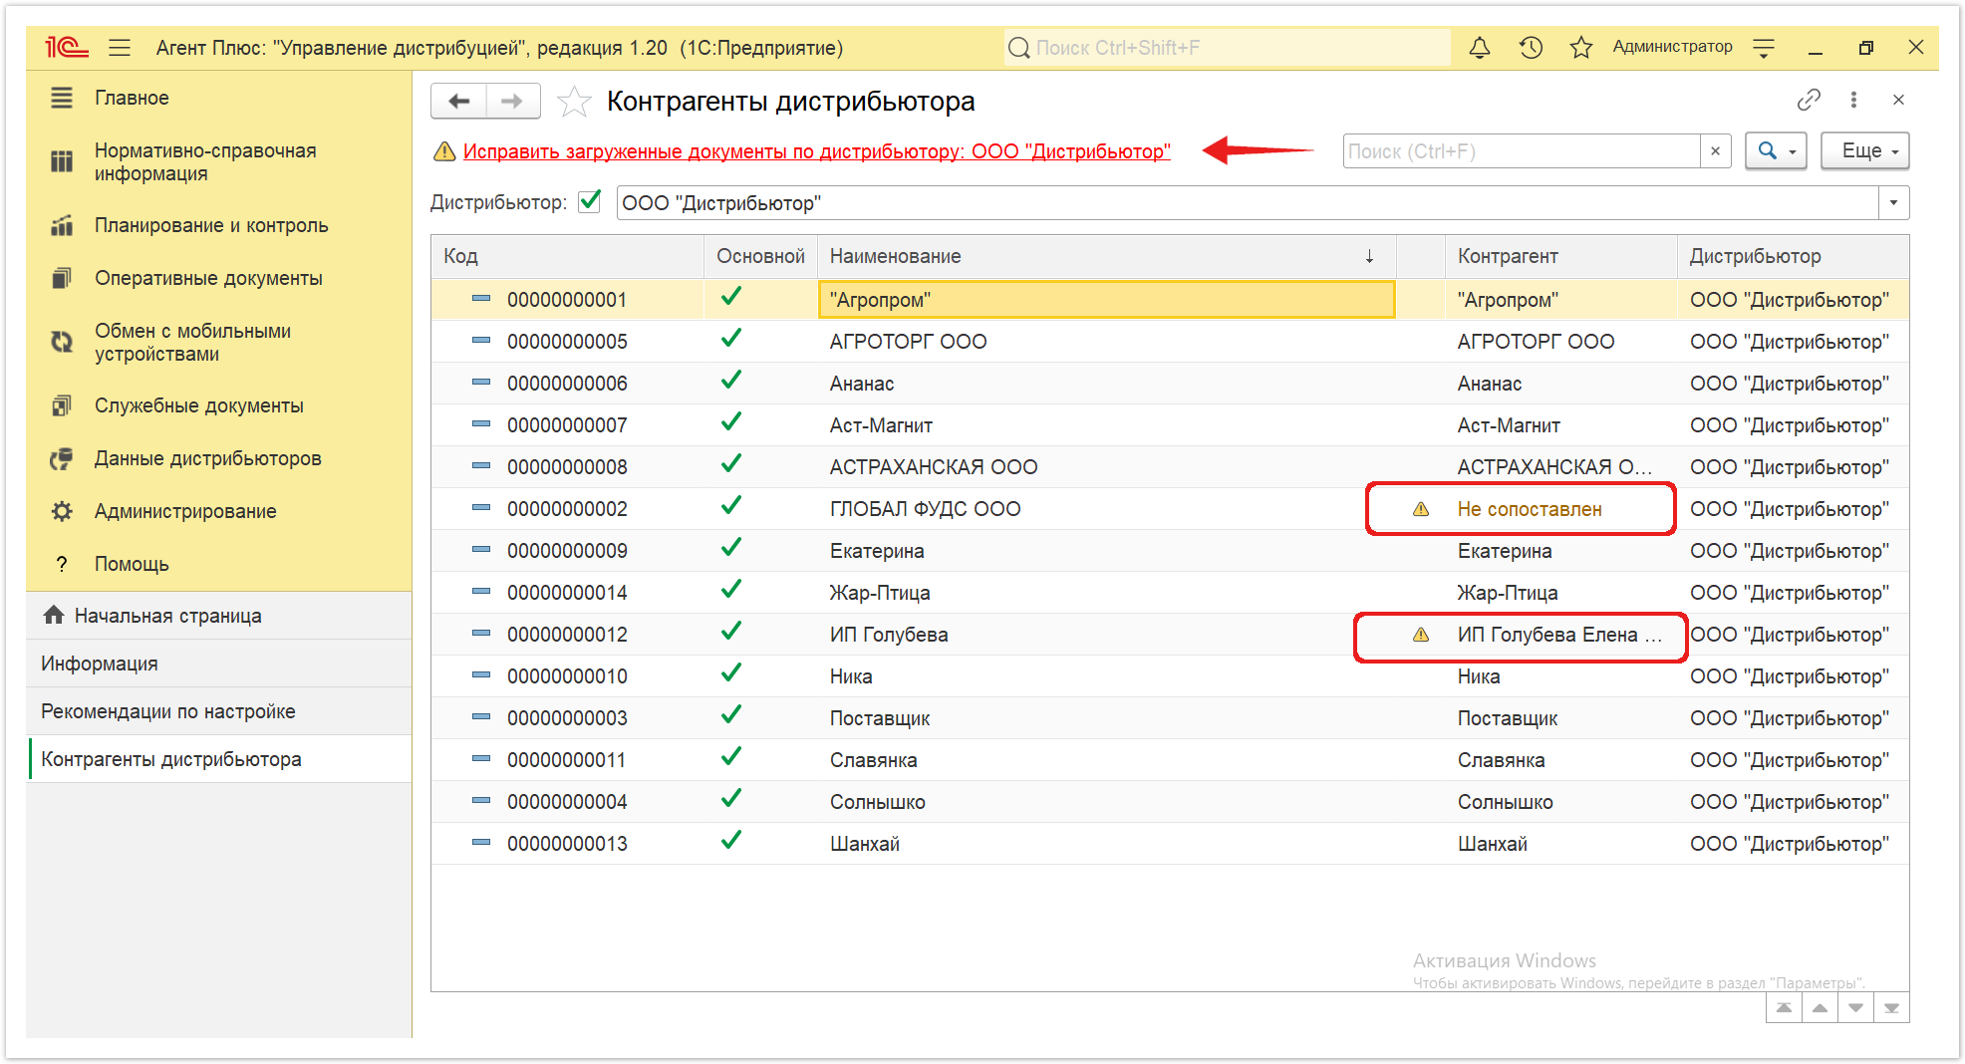The width and height of the screenshot is (1965, 1064).
Task: Expand the magnifier search options button
Action: pos(1776,151)
